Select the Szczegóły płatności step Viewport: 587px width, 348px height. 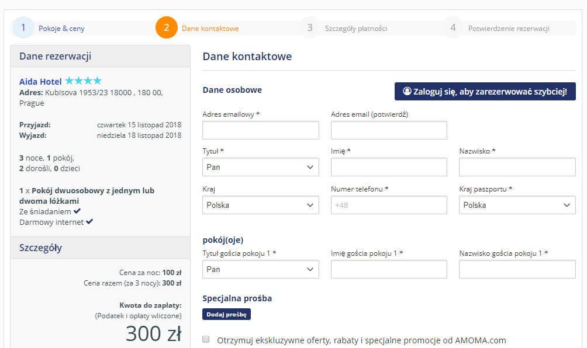click(355, 28)
